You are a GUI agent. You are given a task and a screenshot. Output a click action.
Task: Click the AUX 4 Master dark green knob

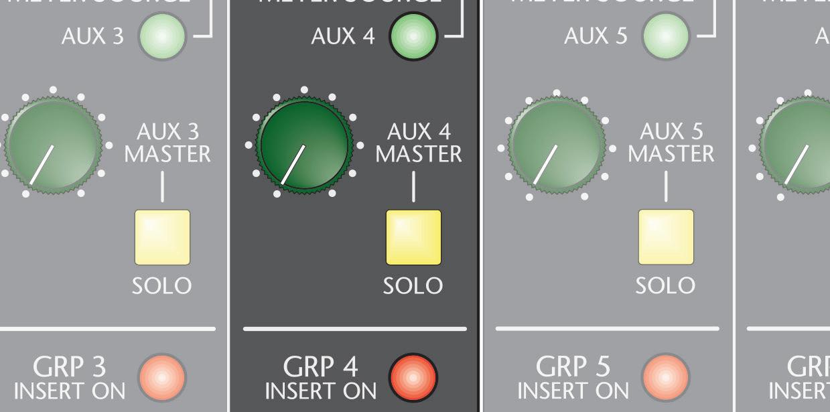pos(305,145)
